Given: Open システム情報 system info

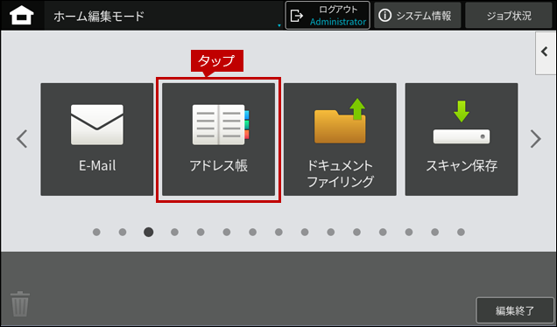Looking at the screenshot, I should point(418,16).
